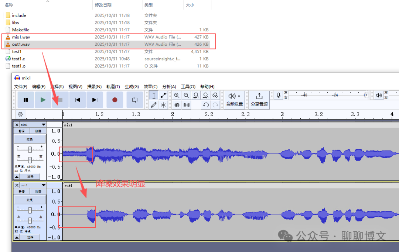
Task: Click the out1 track pan slider
Action: 30,221
